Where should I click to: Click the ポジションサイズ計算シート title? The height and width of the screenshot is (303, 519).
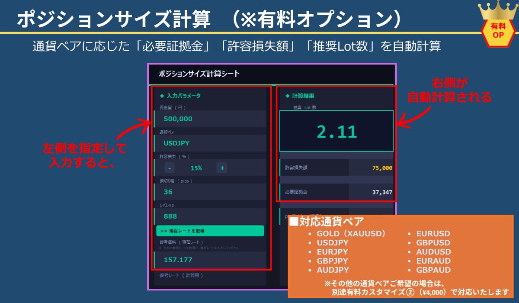coord(199,74)
